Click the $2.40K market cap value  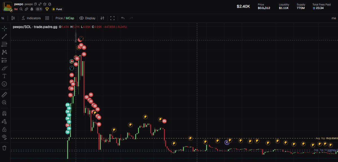243,6
